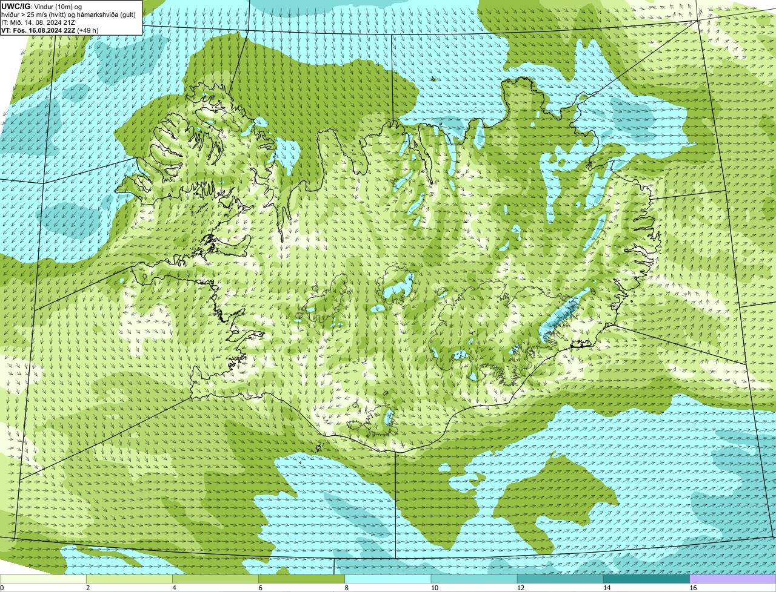Click the legend scale label "4"

pyautogui.click(x=174, y=588)
